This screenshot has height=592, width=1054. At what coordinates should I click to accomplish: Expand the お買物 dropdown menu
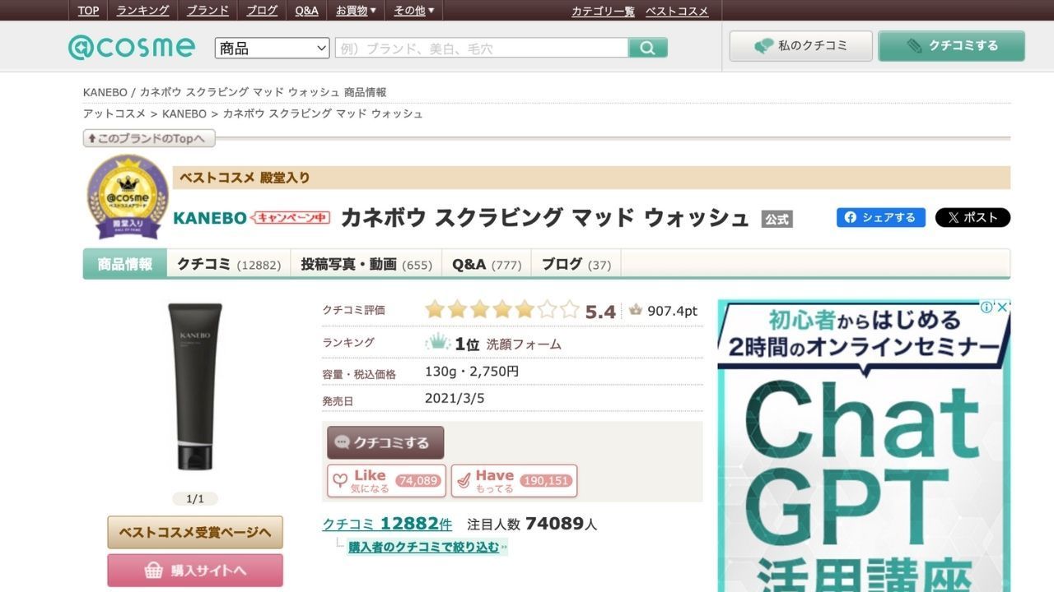(x=356, y=11)
